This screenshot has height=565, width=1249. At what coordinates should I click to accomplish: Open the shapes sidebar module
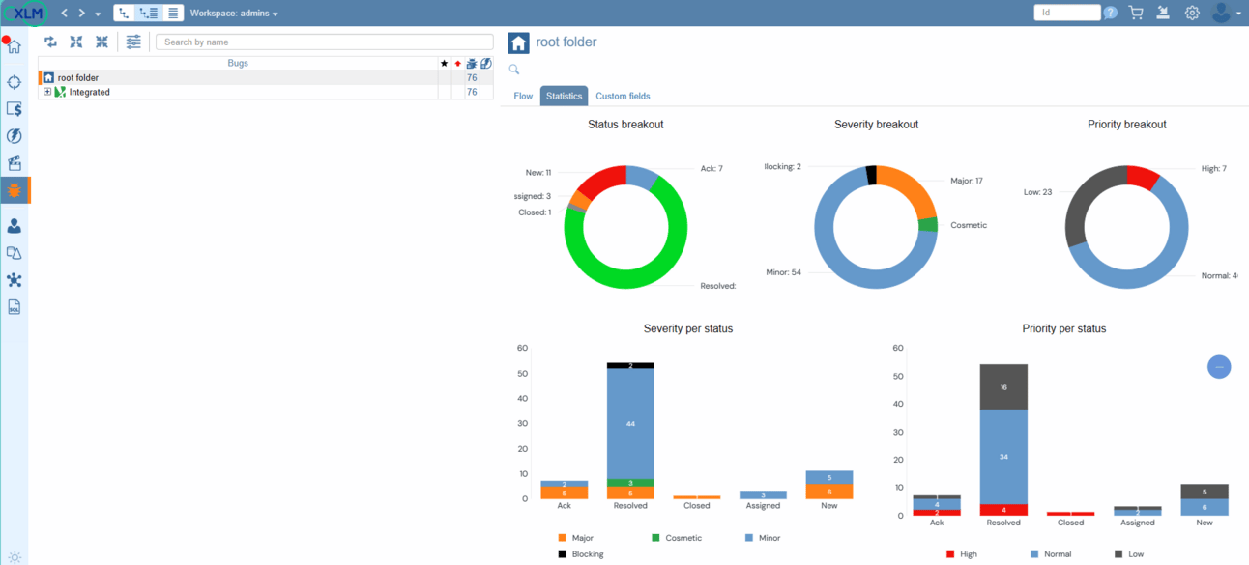click(15, 252)
